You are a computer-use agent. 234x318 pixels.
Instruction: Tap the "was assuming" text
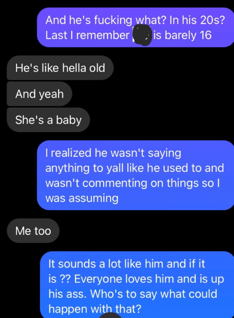[x=82, y=198]
